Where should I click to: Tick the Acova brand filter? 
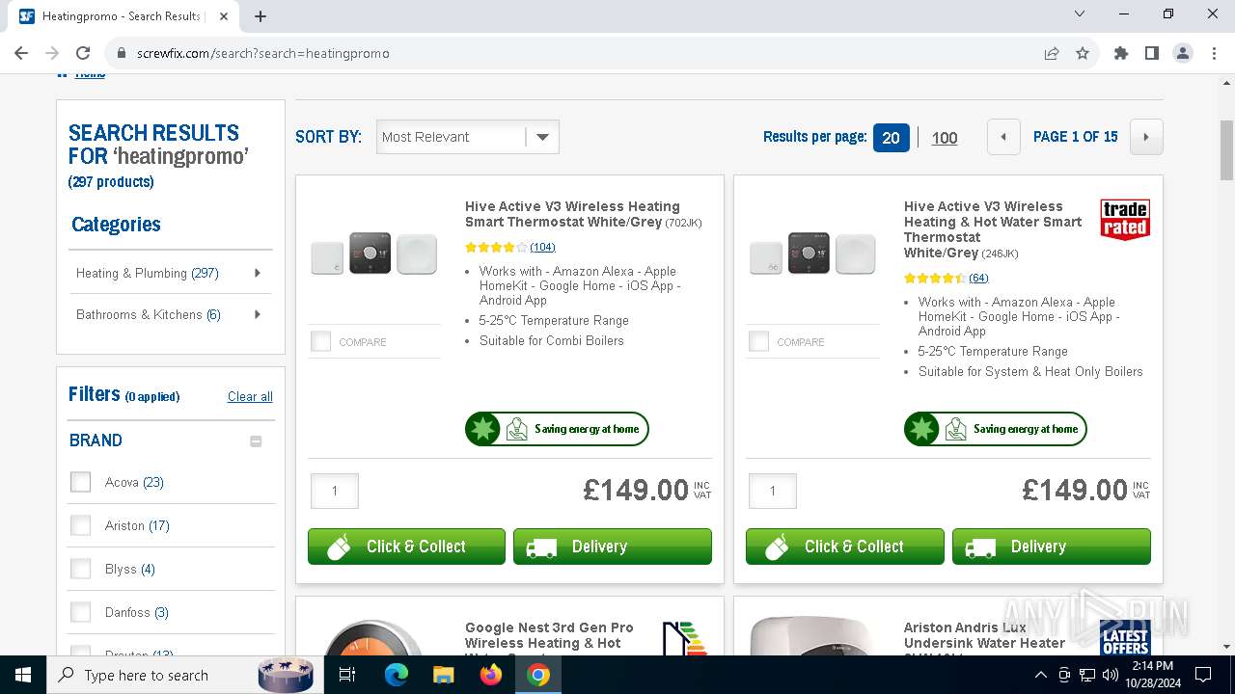[x=81, y=482]
